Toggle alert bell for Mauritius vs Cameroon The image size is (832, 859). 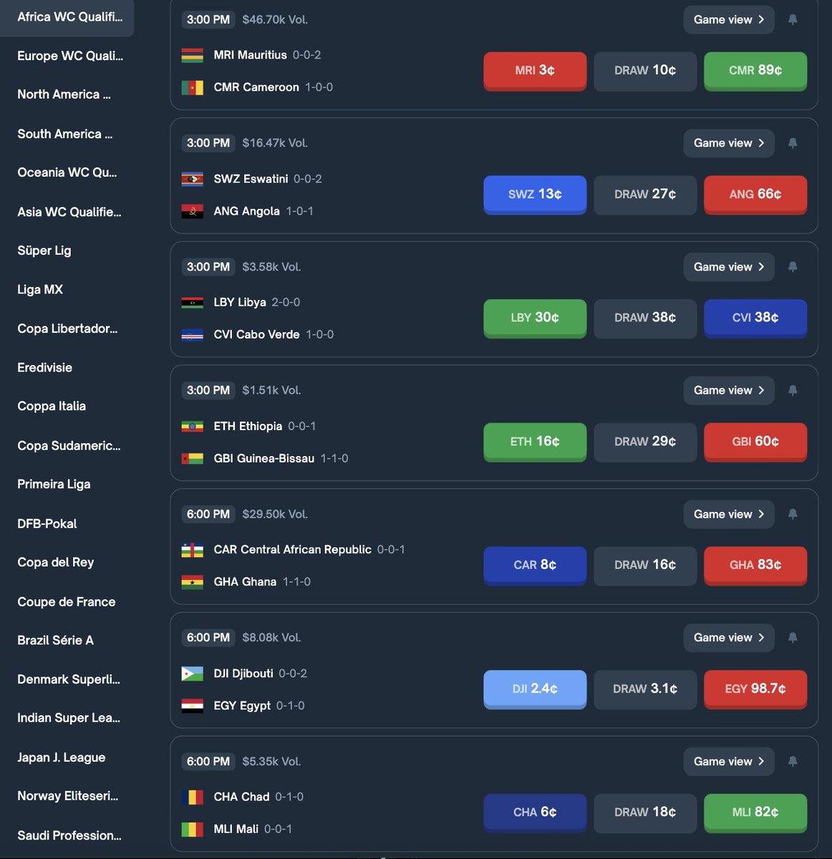point(793,20)
